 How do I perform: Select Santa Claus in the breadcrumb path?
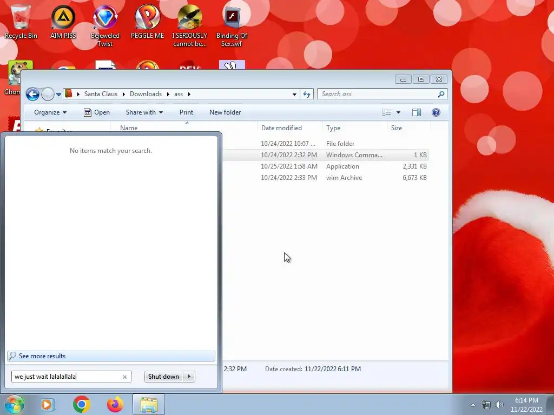coord(101,94)
